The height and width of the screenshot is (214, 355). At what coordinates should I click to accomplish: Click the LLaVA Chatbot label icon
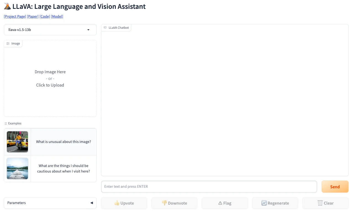pos(105,28)
